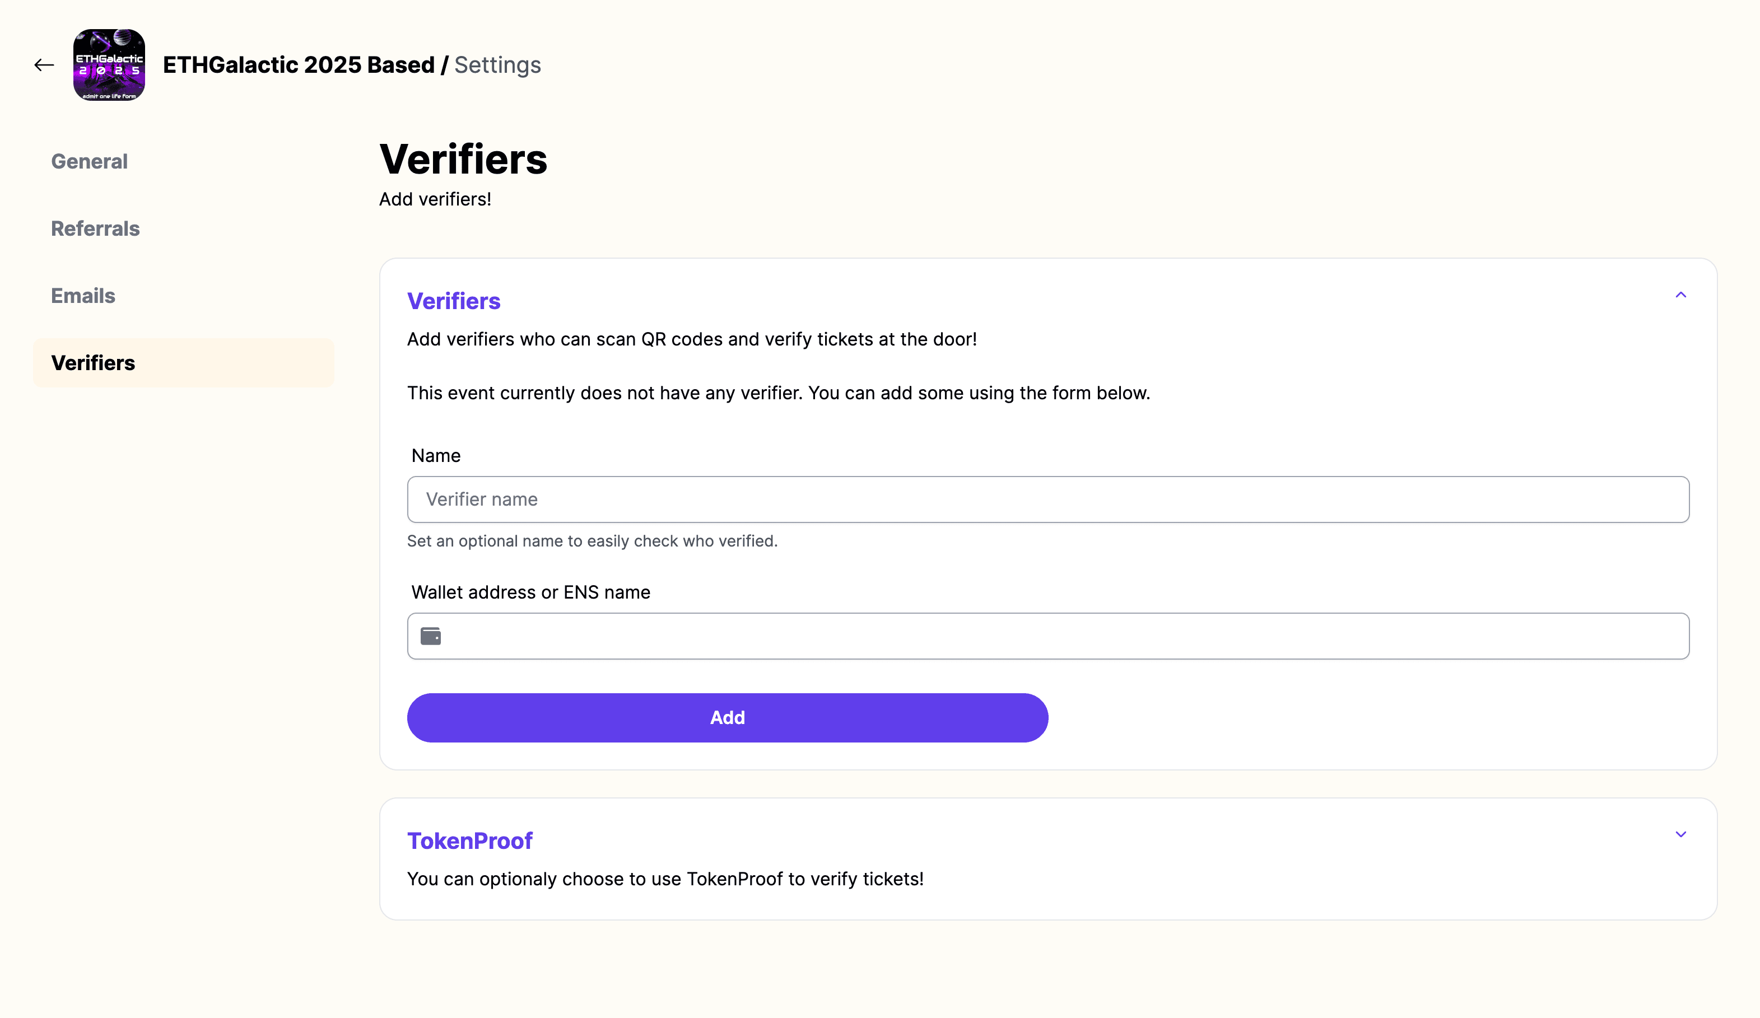Click the large Verifiers page heading
This screenshot has width=1760, height=1018.
click(463, 159)
